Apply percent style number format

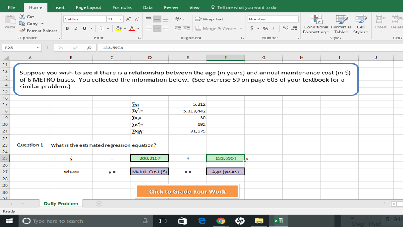tap(265, 28)
